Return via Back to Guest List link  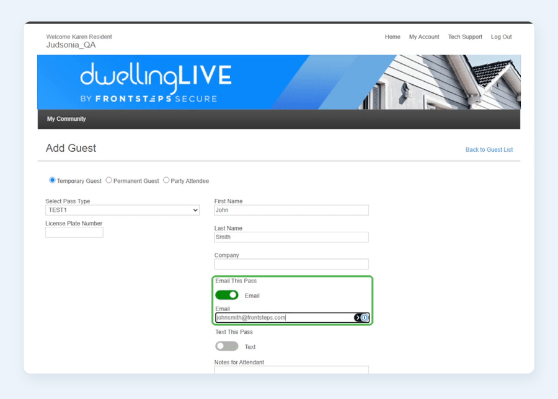(489, 150)
